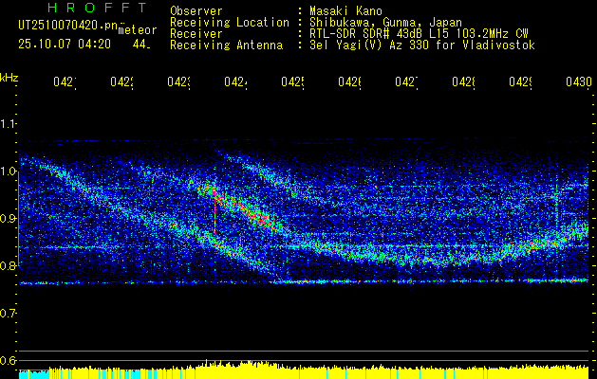597x379 pixels.
Task: Click time marker 0424
Action: tap(235, 82)
